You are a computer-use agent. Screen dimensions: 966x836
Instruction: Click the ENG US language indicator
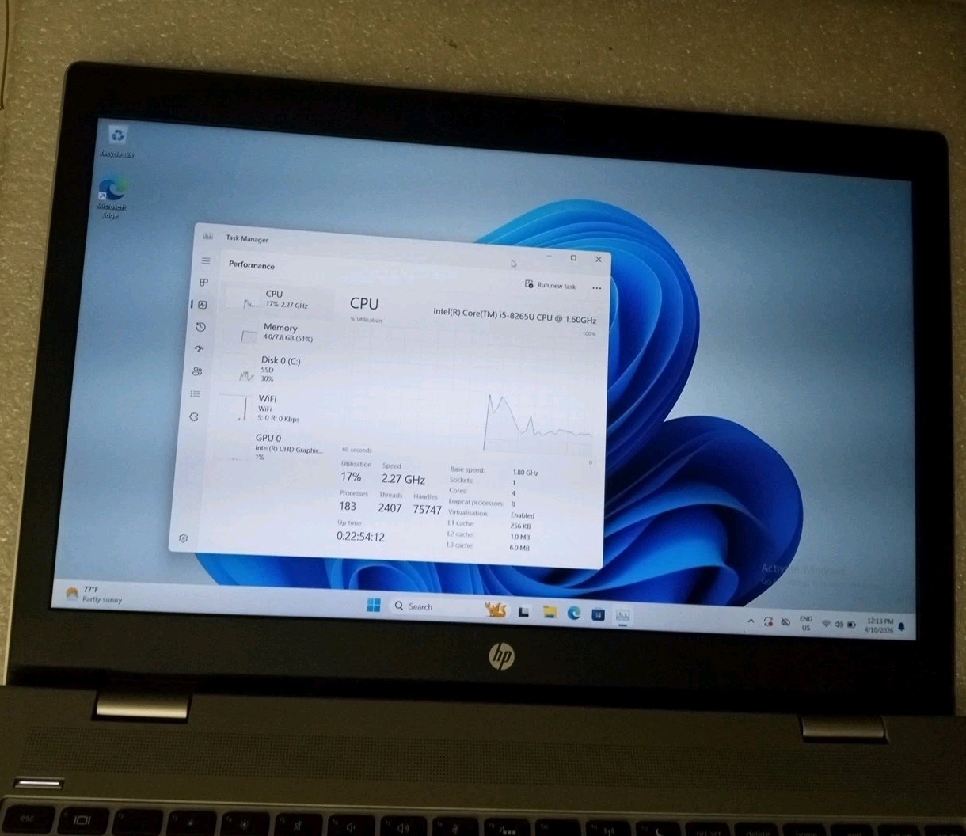click(x=806, y=623)
